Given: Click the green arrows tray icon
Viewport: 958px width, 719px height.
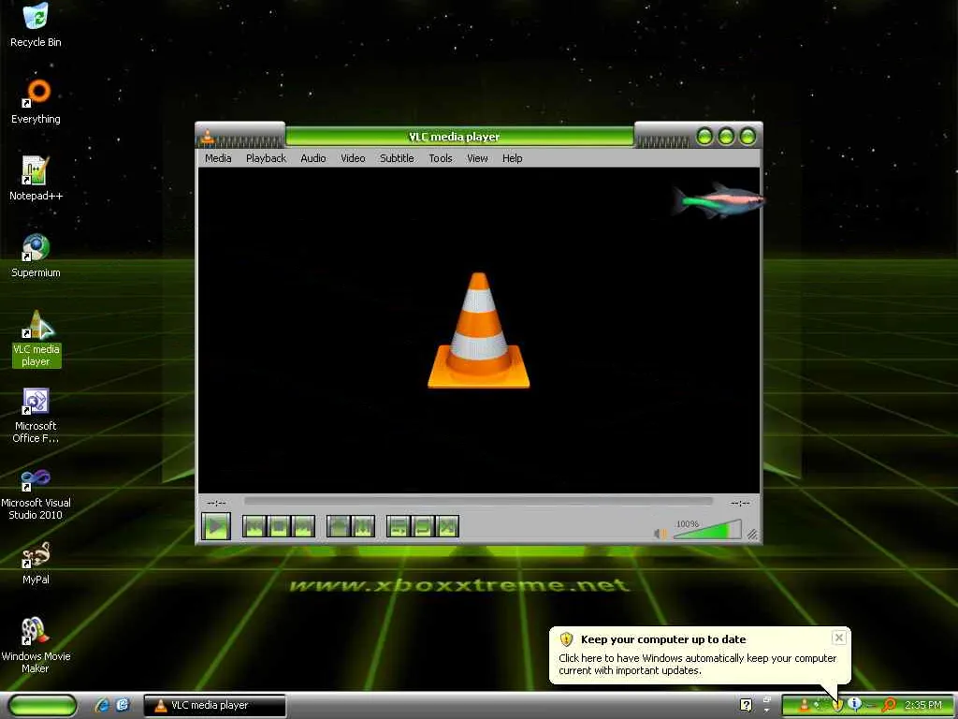Looking at the screenshot, I should (820, 705).
